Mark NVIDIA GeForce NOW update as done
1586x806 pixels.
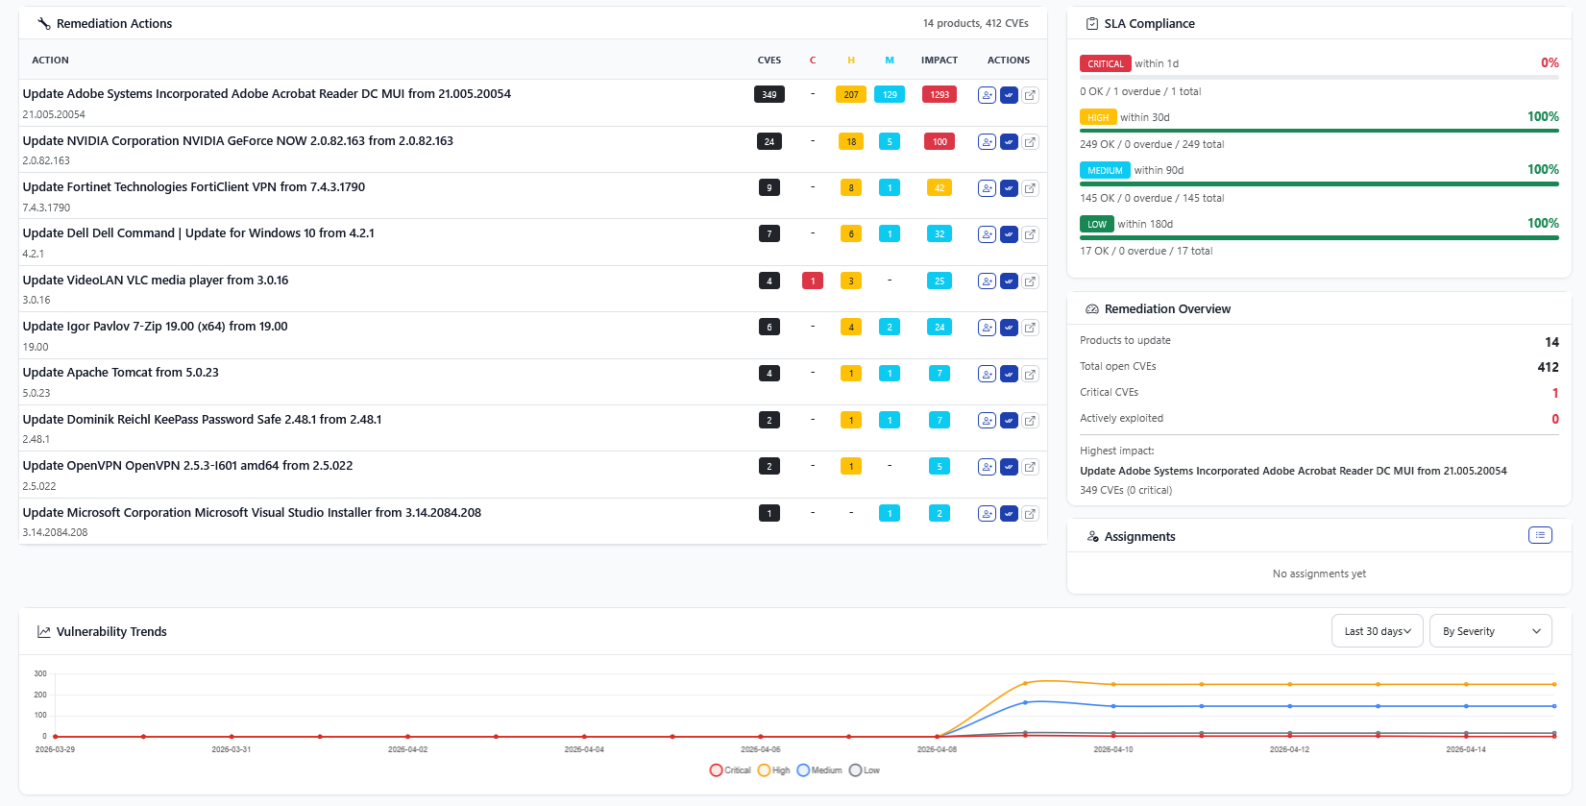pyautogui.click(x=1009, y=141)
